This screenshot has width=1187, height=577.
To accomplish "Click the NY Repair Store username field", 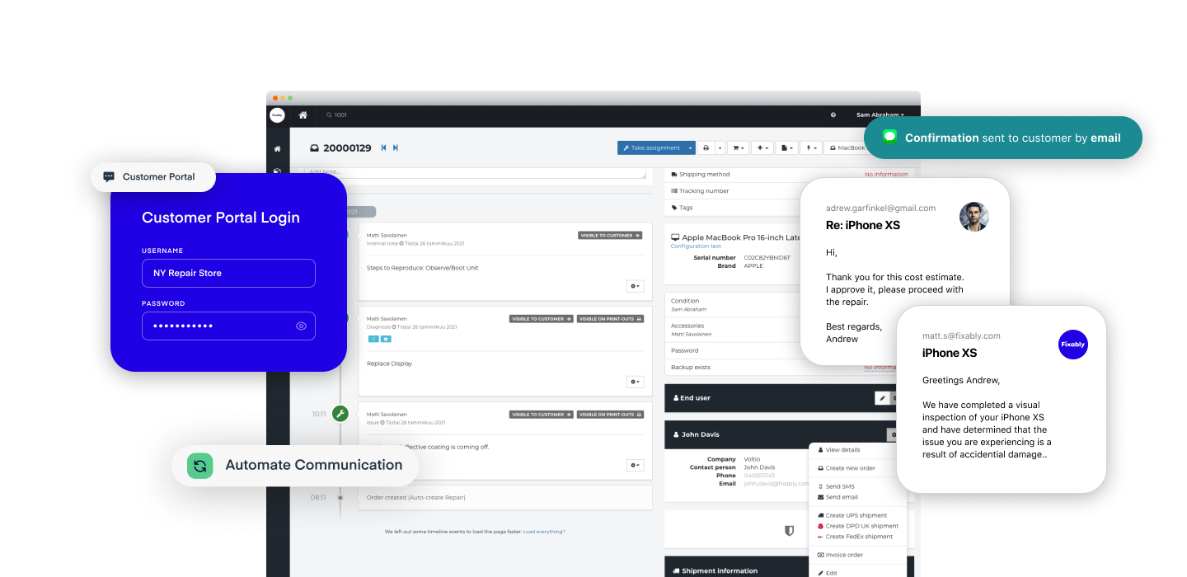I will [x=228, y=273].
